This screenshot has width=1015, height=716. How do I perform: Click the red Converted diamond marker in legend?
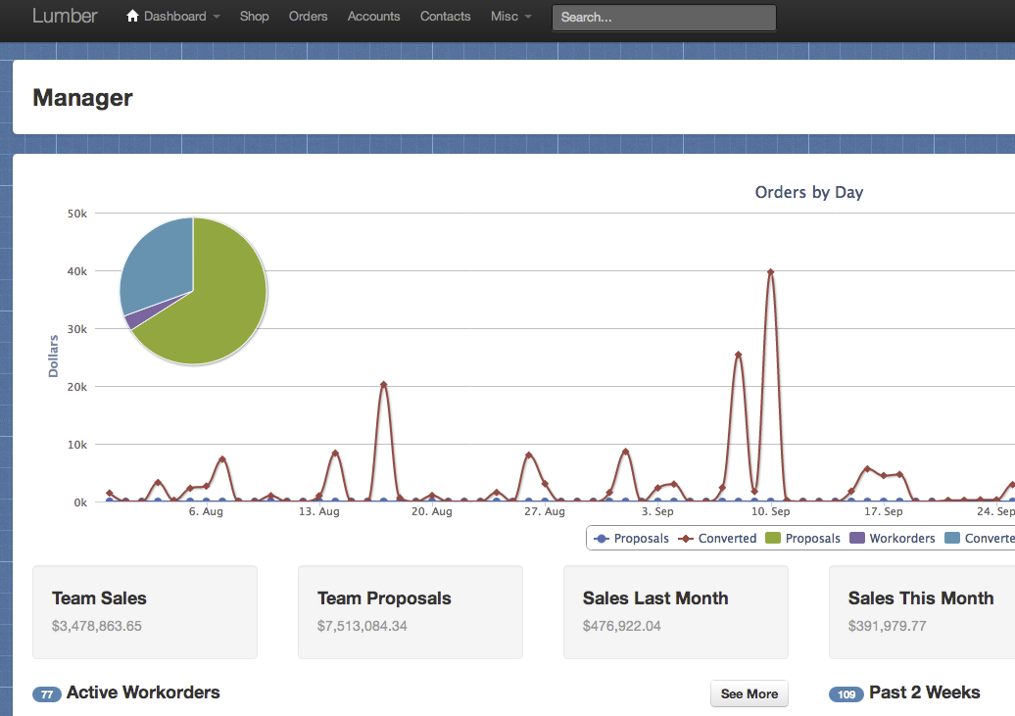click(687, 539)
